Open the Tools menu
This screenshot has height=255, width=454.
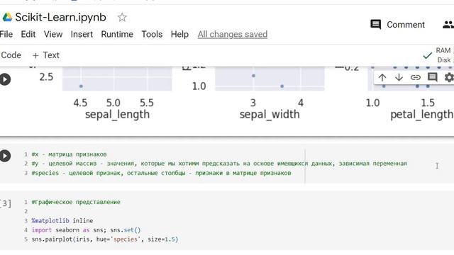click(152, 34)
